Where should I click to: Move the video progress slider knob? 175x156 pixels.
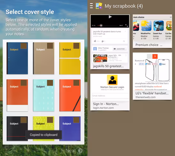pos(101,26)
